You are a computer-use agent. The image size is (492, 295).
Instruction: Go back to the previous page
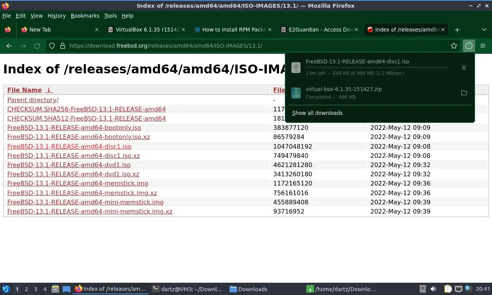(x=9, y=46)
